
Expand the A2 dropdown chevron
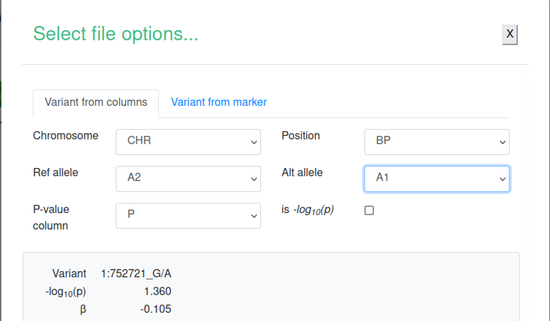point(253,179)
